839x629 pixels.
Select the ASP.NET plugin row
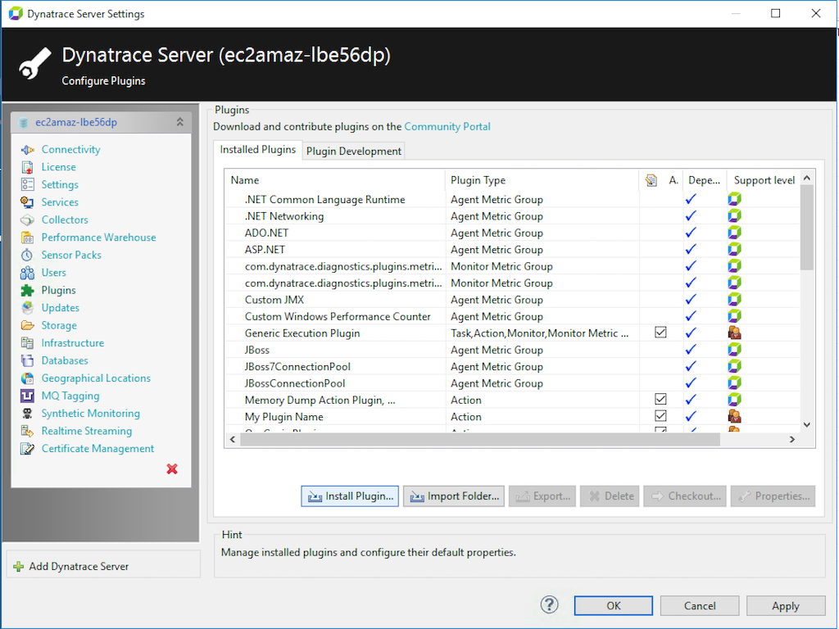pyautogui.click(x=512, y=249)
